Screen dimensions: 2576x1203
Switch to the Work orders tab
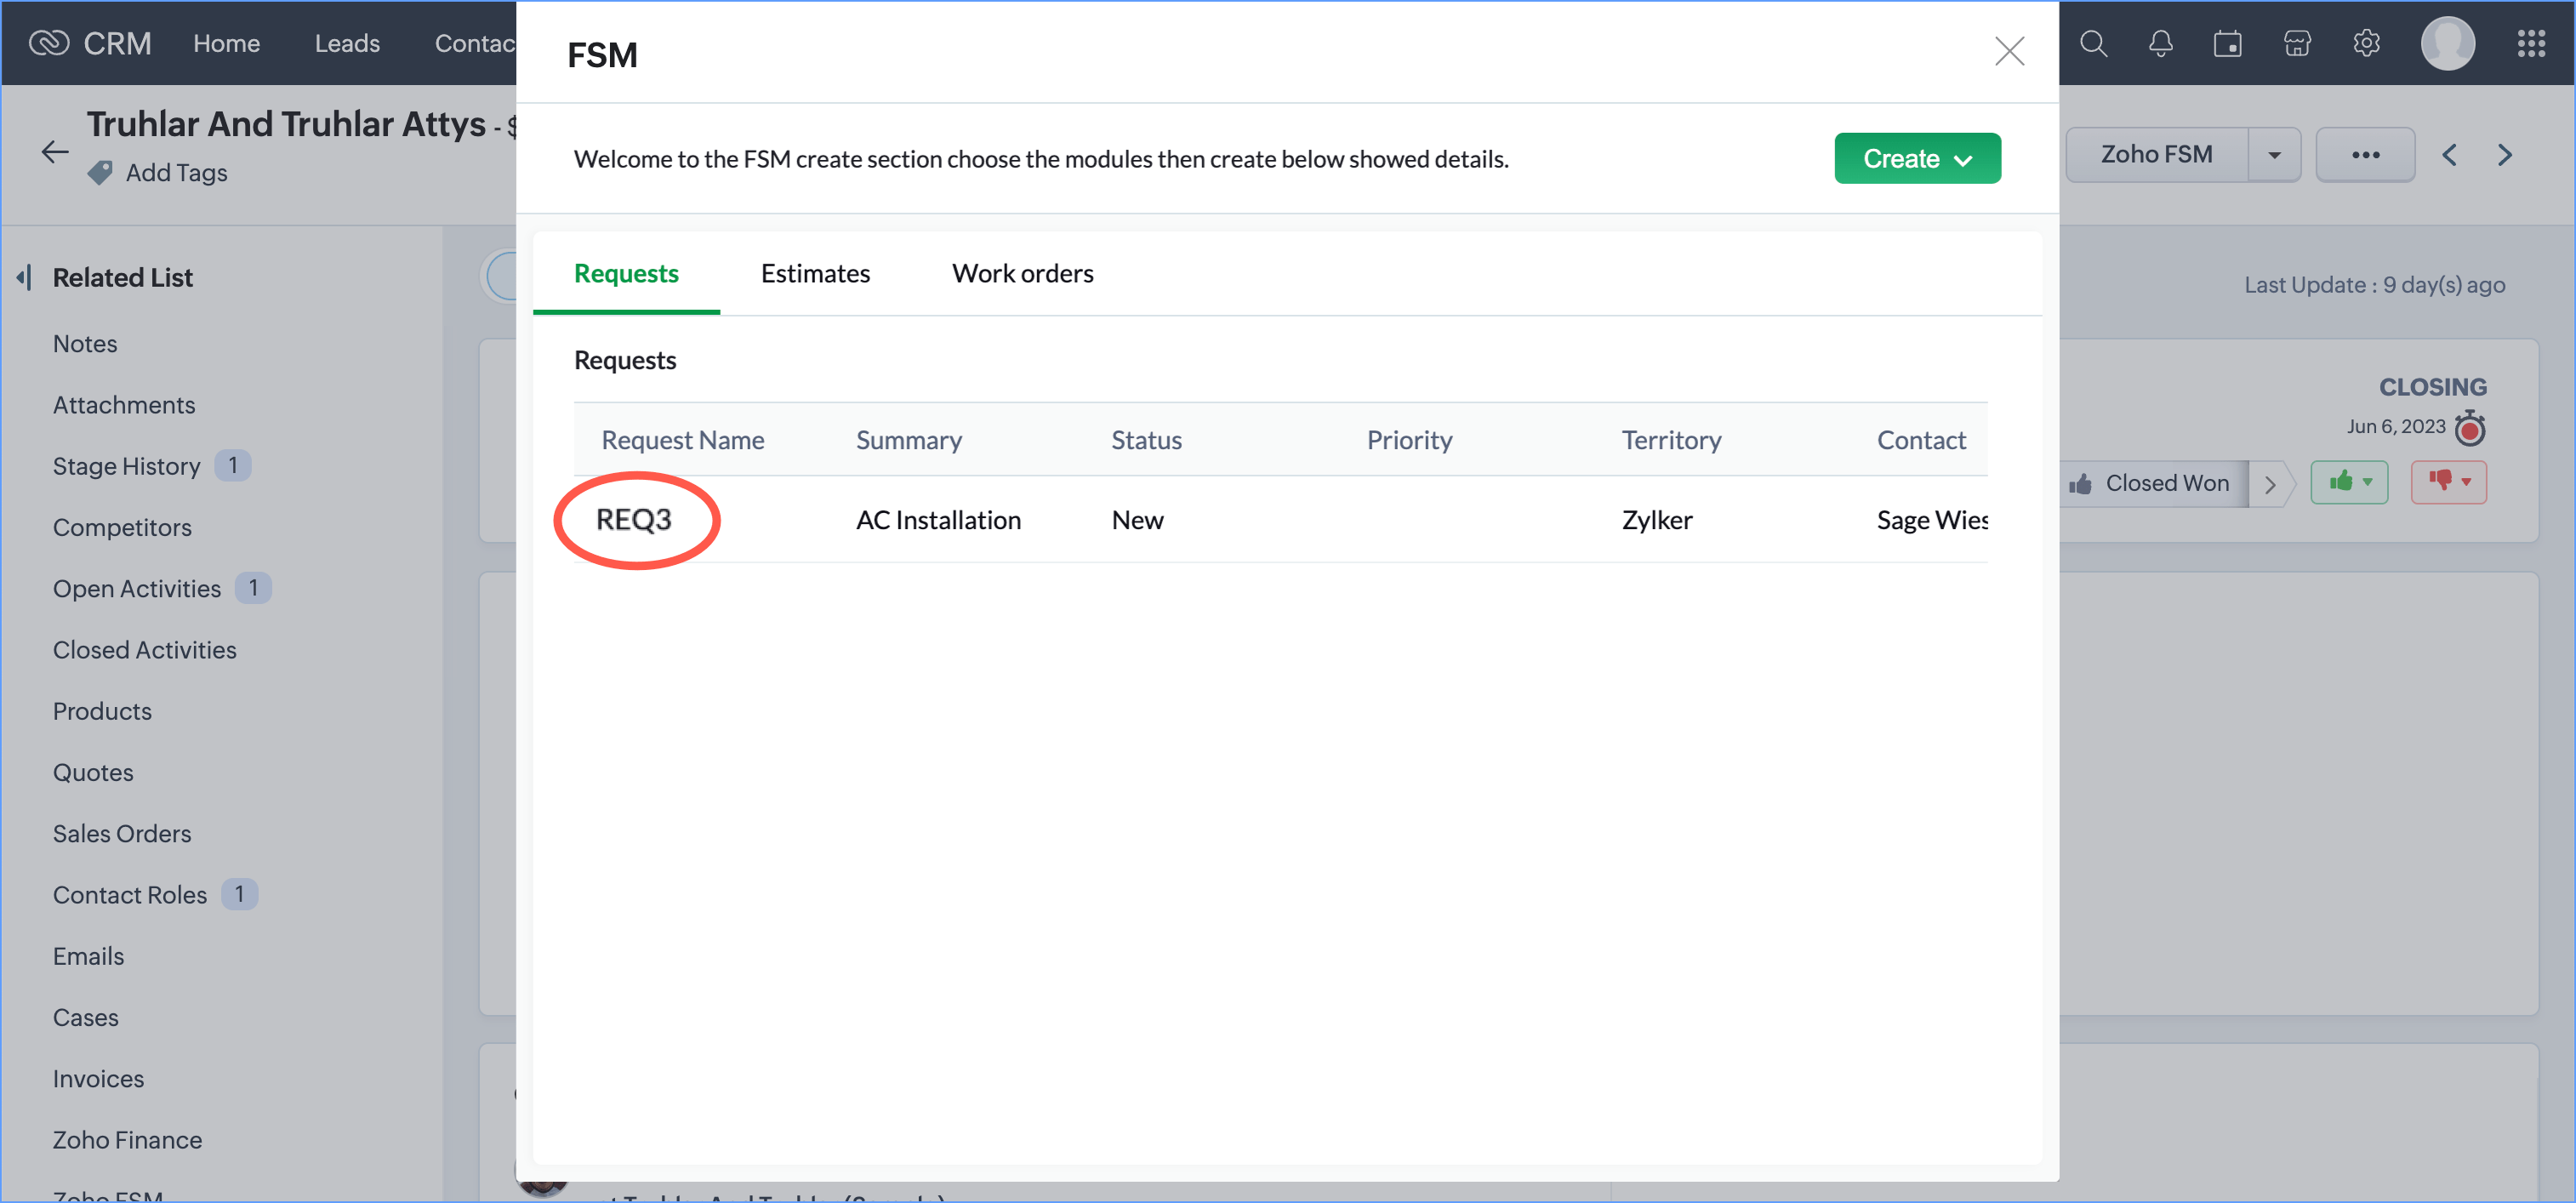click(x=1022, y=273)
